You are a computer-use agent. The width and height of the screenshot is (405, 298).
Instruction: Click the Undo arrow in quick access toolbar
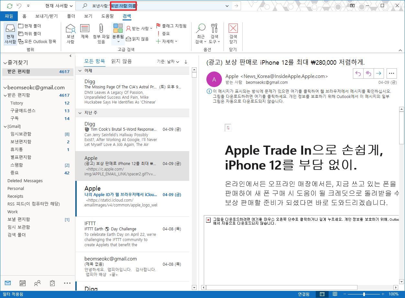coord(19,6)
